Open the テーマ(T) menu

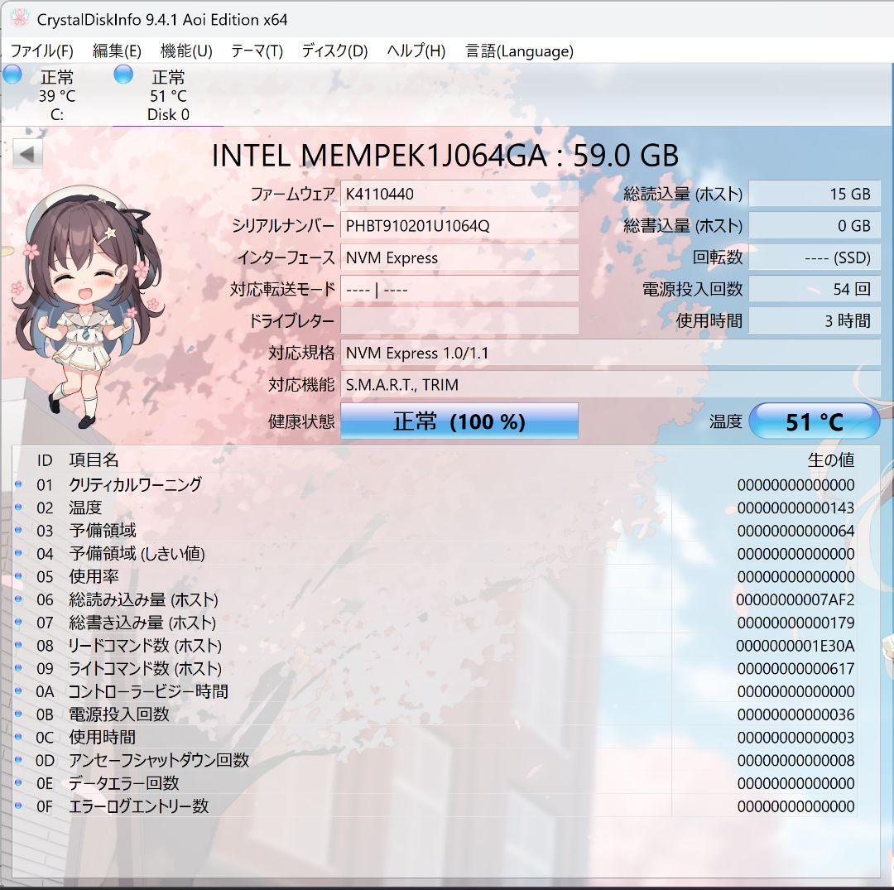[257, 51]
